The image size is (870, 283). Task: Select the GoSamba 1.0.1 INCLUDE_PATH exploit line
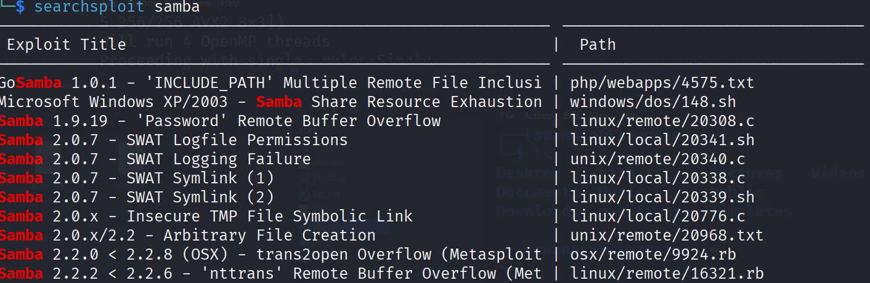(x=270, y=82)
